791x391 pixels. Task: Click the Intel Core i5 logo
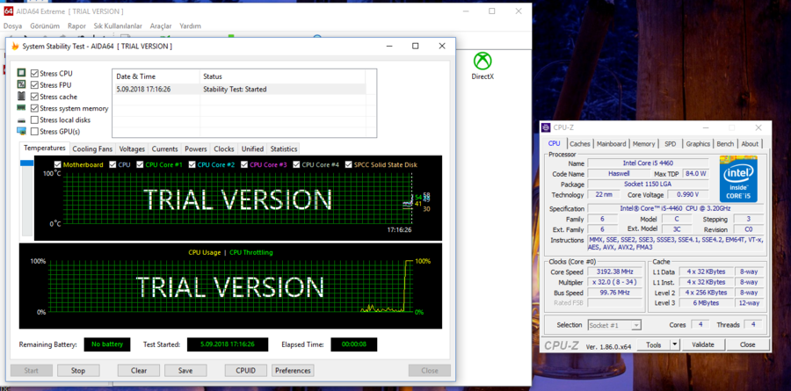(x=738, y=180)
